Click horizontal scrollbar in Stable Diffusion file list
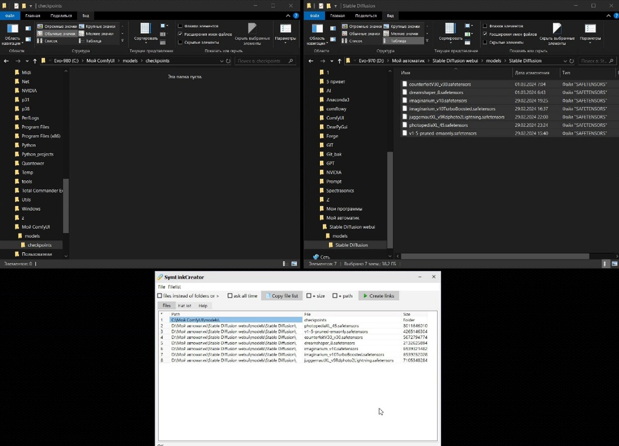Viewport: 619px width, 446px height. 494,256
